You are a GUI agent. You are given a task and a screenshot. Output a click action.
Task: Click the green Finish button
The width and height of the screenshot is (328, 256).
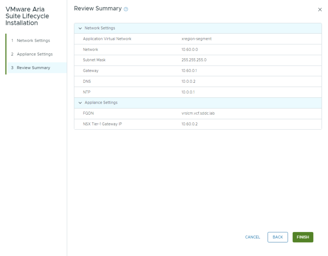click(x=303, y=237)
